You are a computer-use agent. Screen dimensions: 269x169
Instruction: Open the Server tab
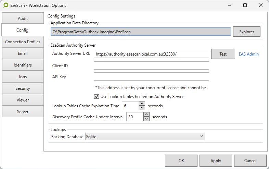[23, 112]
